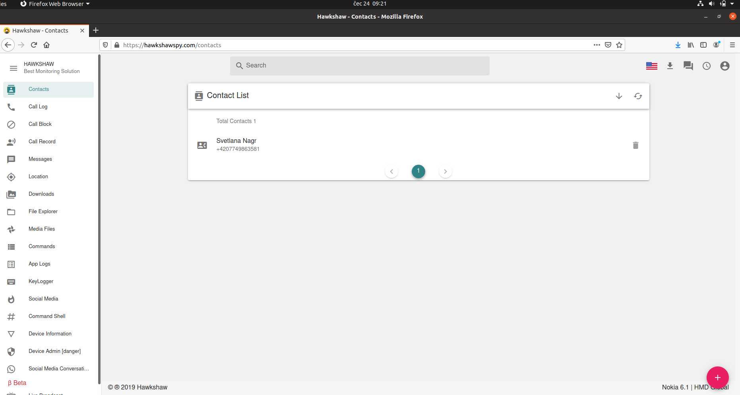Go to previous page of contacts
Viewport: 740px width, 395px height.
pos(391,171)
